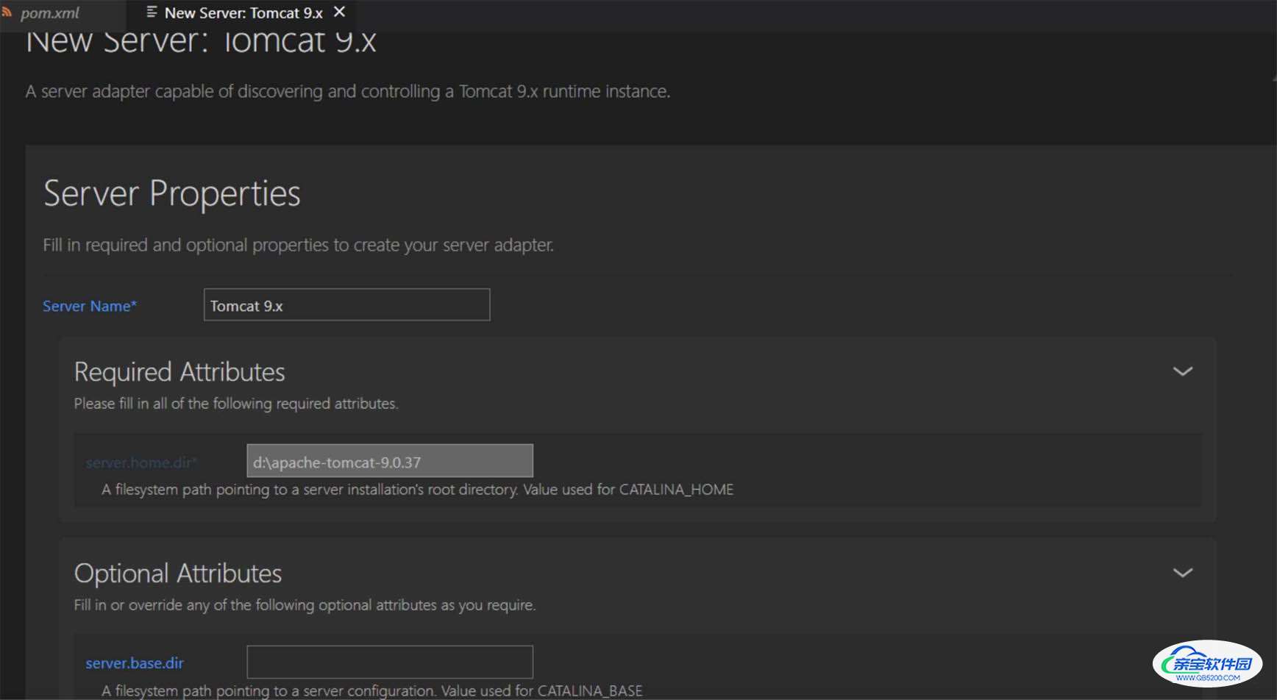Image resolution: width=1277 pixels, height=700 pixels.
Task: Close the New Server: Tomcat 9.x tab
Action: coord(339,12)
